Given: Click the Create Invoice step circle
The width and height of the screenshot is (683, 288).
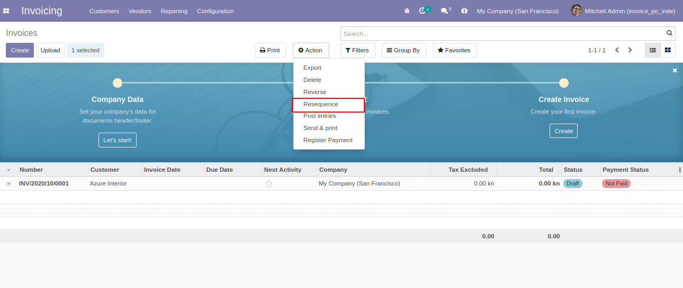Looking at the screenshot, I should pos(564,83).
